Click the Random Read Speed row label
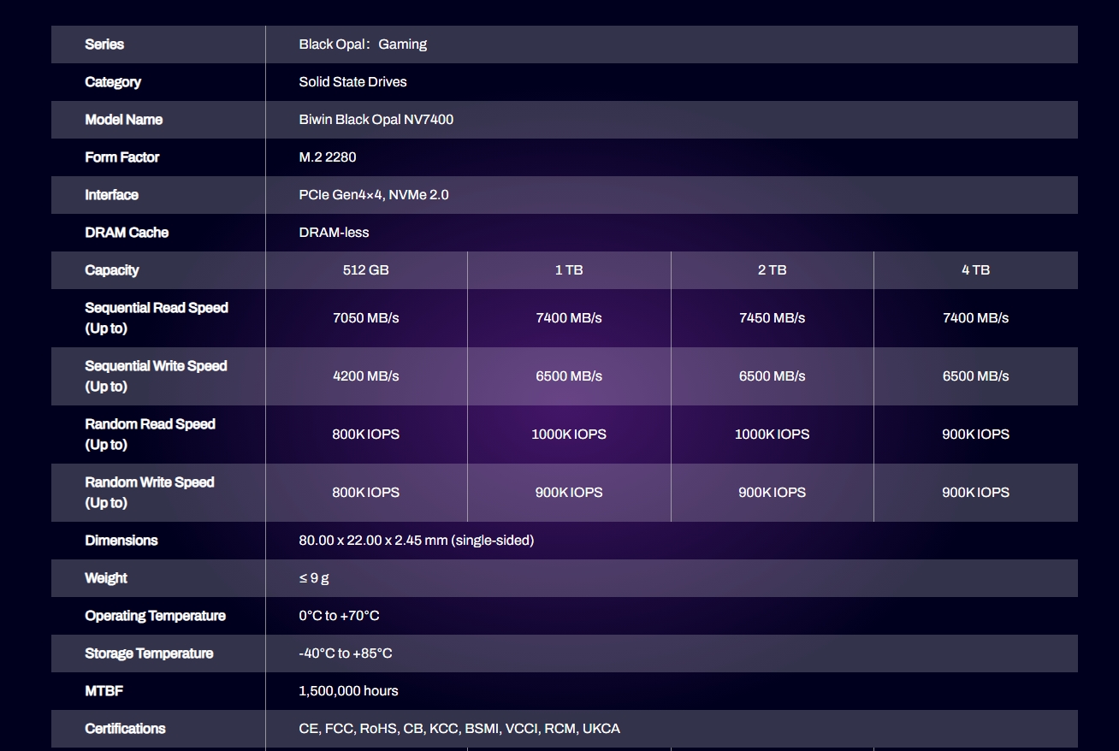Viewport: 1119px width, 751px height. click(x=150, y=435)
